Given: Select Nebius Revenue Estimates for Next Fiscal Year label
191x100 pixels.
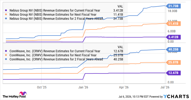Looking at the screenshot, I should (53, 15).
